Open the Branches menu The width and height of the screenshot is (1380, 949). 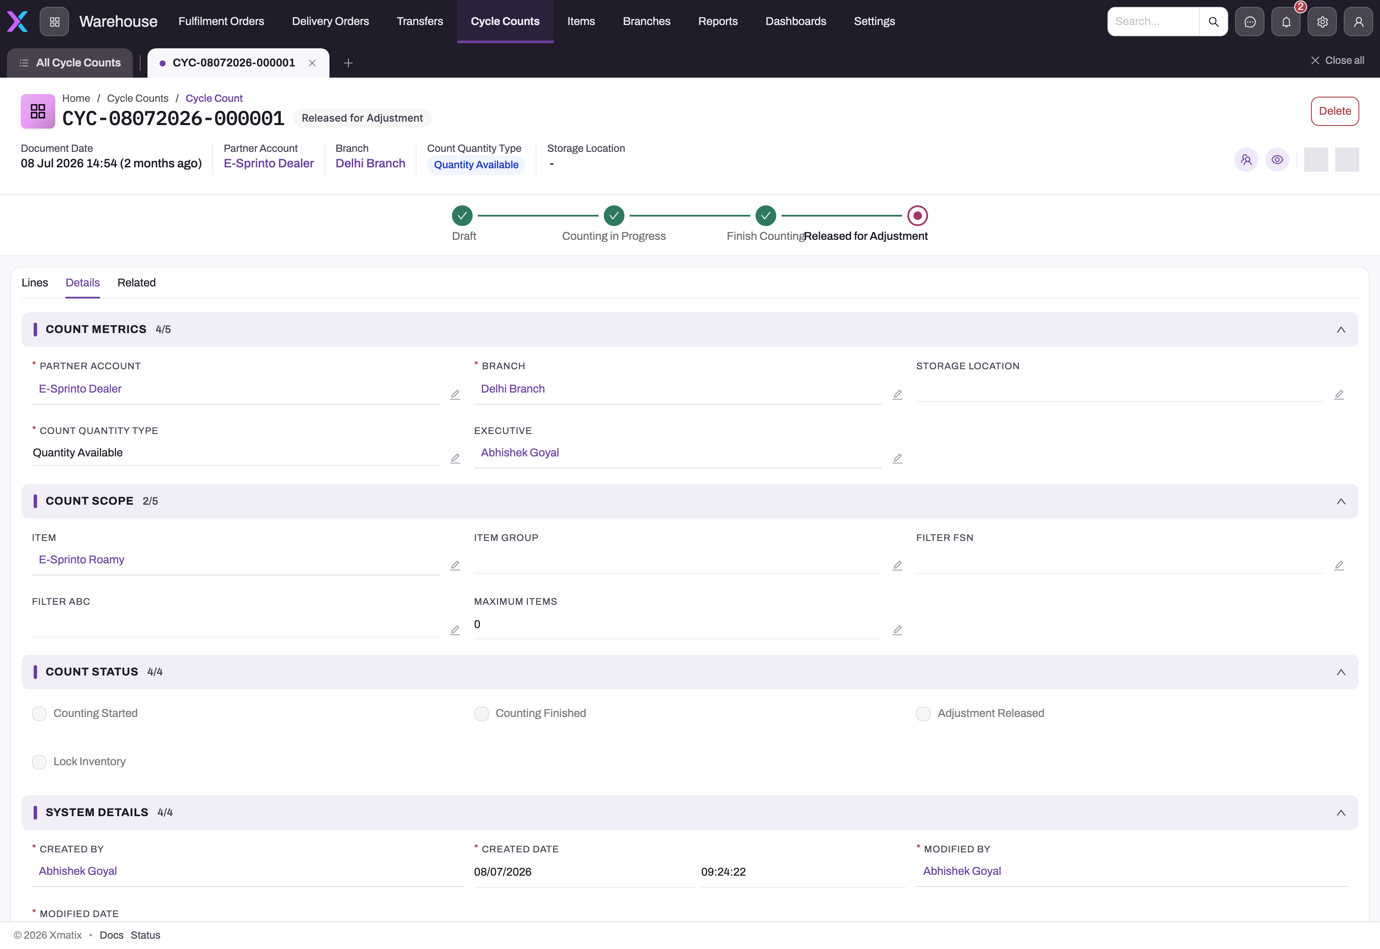pyautogui.click(x=646, y=22)
